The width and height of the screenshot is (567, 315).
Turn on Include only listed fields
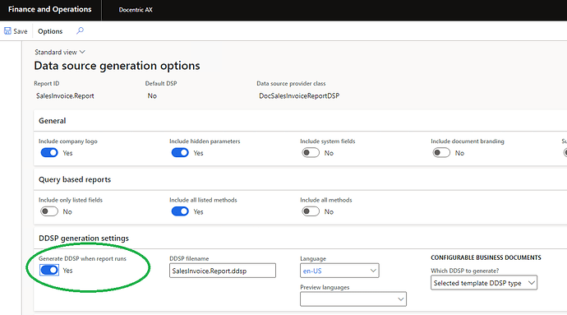(49, 211)
